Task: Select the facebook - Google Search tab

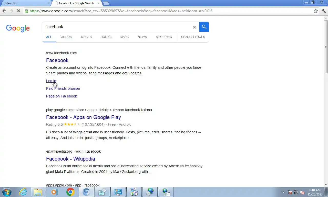Action: tap(76, 3)
